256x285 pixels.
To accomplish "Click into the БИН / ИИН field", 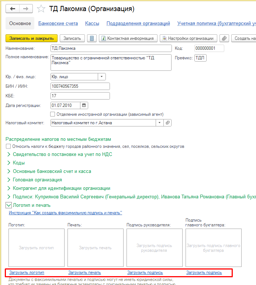I will pos(80,86).
